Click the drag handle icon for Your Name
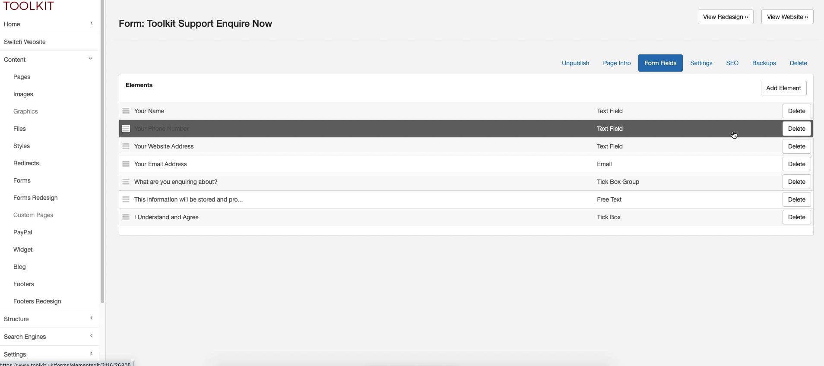Screen dimensions: 824x366 point(126,111)
